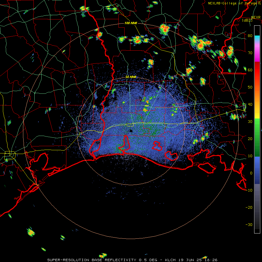Click the 60 value on dBZ scale
262x262 pixels.
click(250, 70)
